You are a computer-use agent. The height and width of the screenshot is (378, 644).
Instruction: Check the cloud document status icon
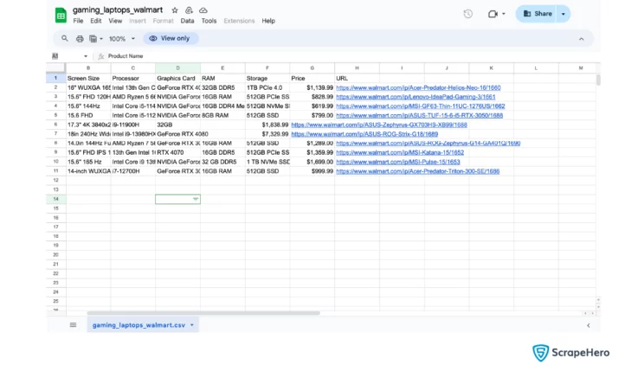(x=203, y=10)
